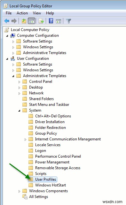Viewport: 126px width, 205px height.
Task: Expand the Network node
Action: pyautogui.click(x=19, y=93)
